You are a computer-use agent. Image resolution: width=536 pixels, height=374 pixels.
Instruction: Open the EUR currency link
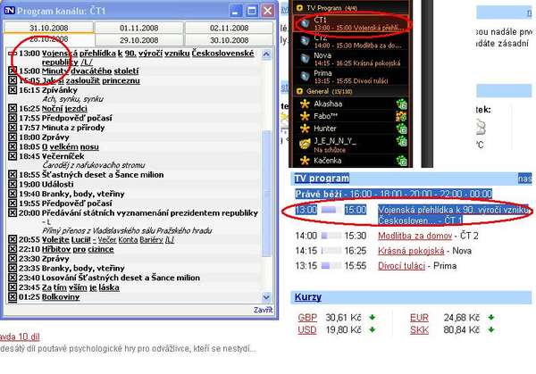[419, 318]
